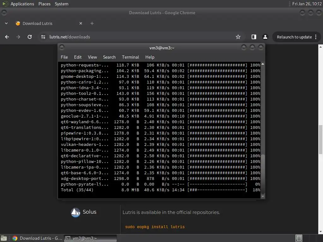The image size is (323, 242).
Task: Click the terminal window menu button
Action: click(62, 48)
